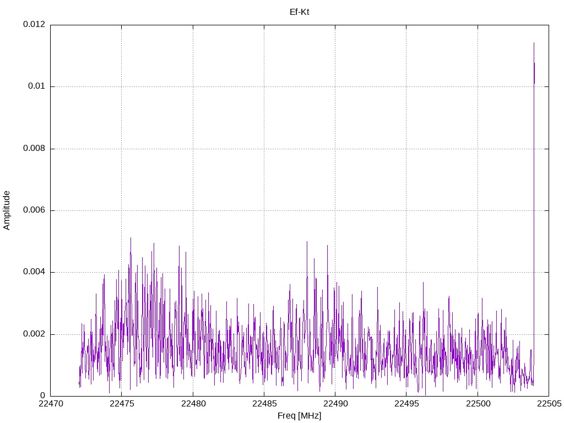
Task: Click the 0.006 y-axis tick label
Action: [34, 210]
